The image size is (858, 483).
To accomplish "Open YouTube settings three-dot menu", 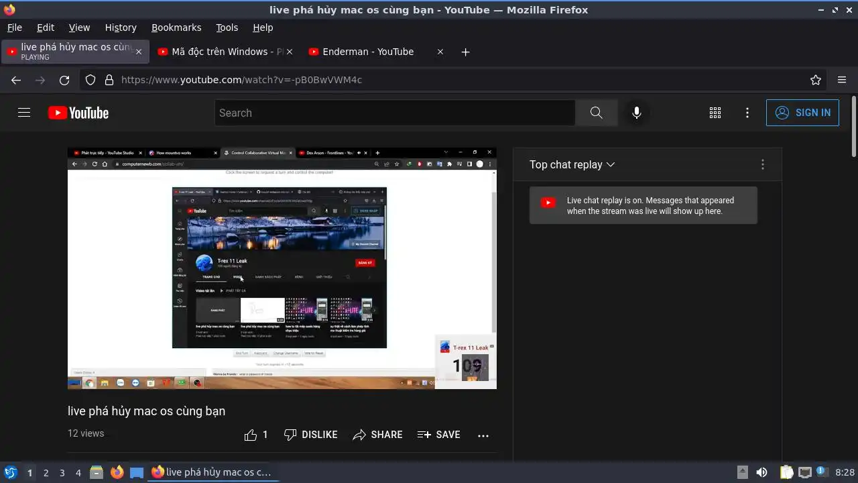I will 747,113.
